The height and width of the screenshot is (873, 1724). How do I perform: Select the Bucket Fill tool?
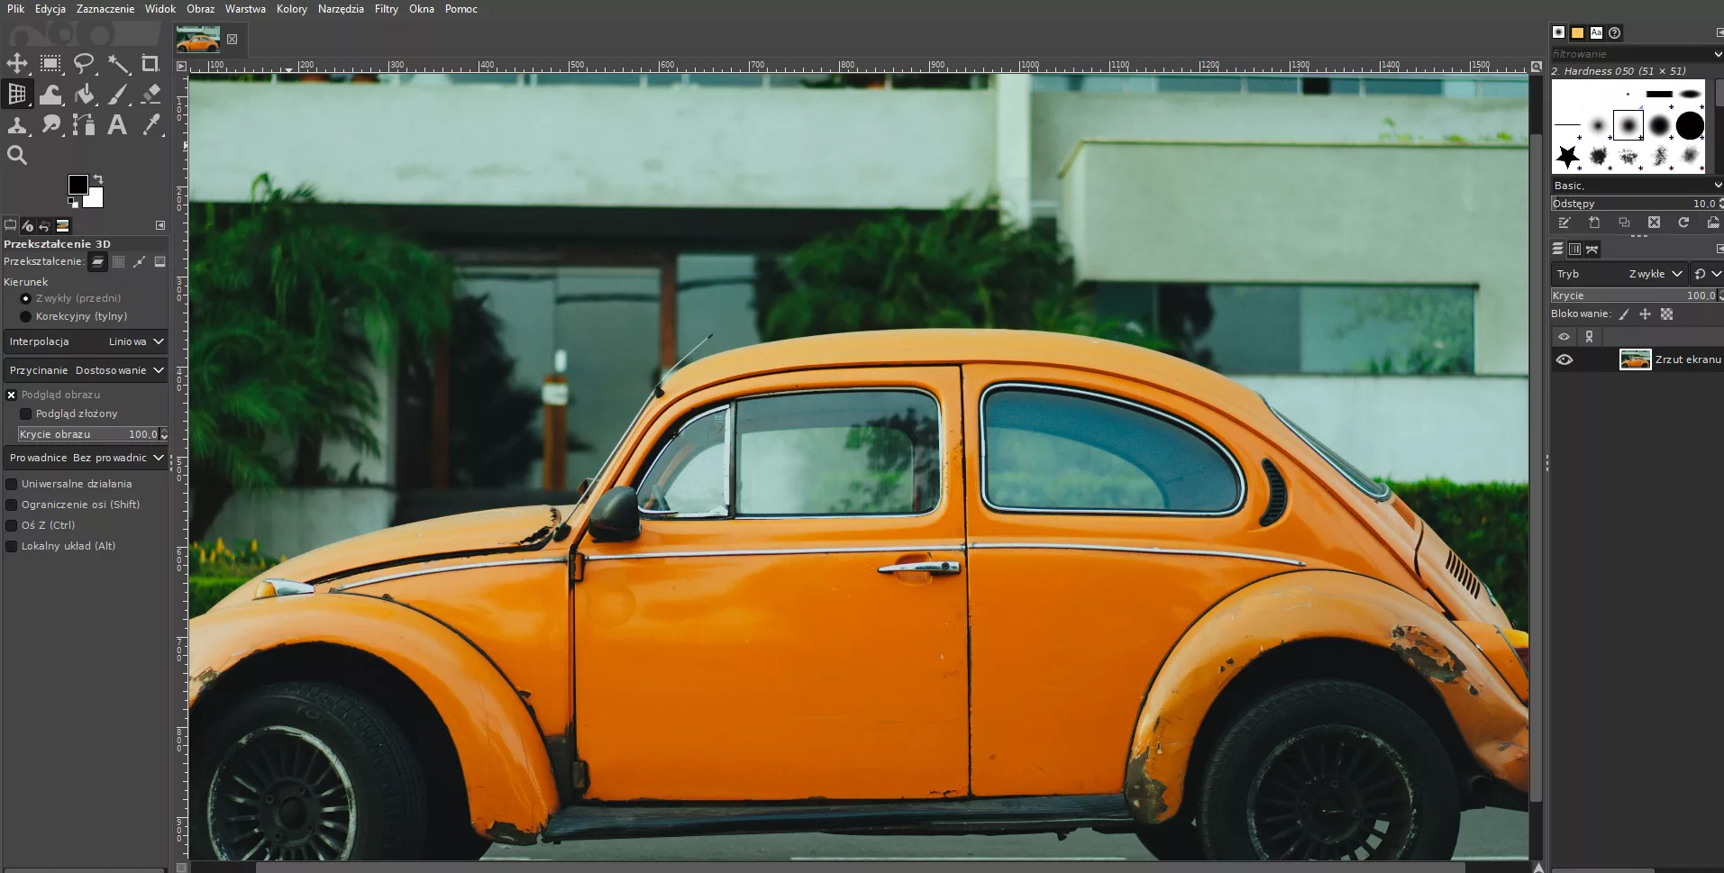tap(85, 94)
